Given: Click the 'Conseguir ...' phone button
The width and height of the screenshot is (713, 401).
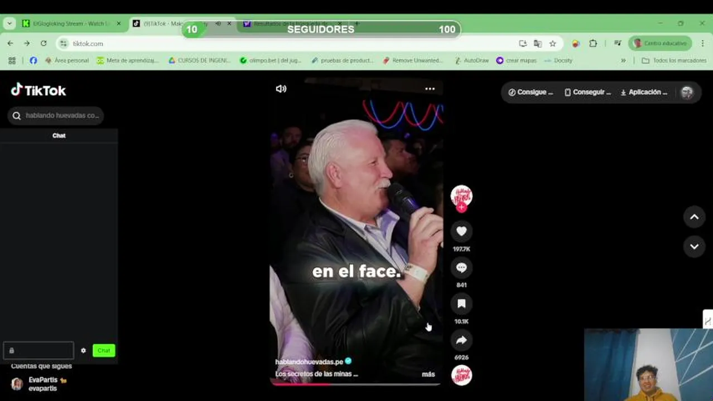Looking at the screenshot, I should pos(587,92).
